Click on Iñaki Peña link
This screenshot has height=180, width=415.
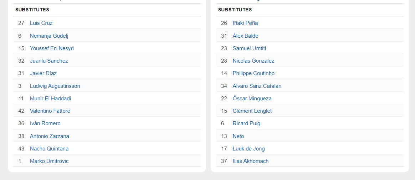(x=245, y=23)
